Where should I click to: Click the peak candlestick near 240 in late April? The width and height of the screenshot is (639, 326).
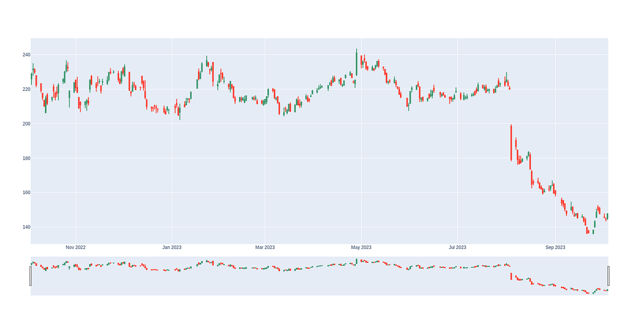click(x=361, y=61)
